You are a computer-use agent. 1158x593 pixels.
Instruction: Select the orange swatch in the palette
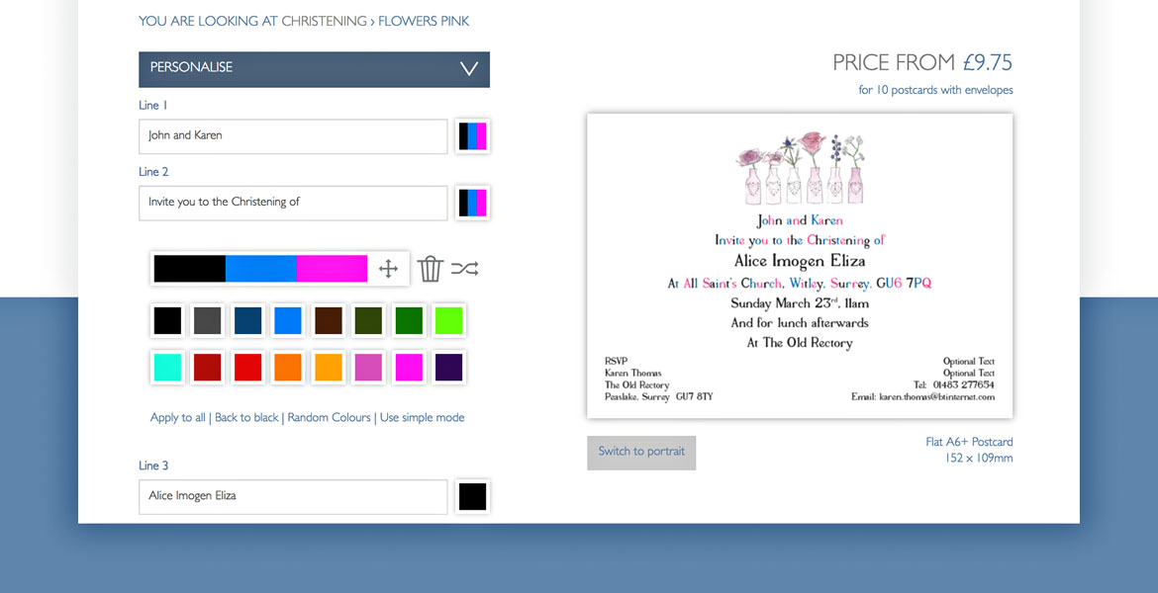pyautogui.click(x=287, y=367)
